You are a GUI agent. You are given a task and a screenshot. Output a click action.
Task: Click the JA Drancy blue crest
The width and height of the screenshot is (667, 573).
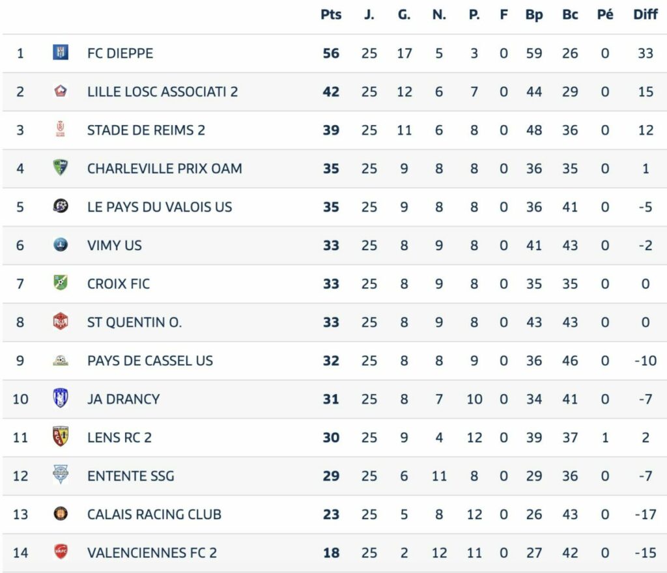click(x=61, y=398)
